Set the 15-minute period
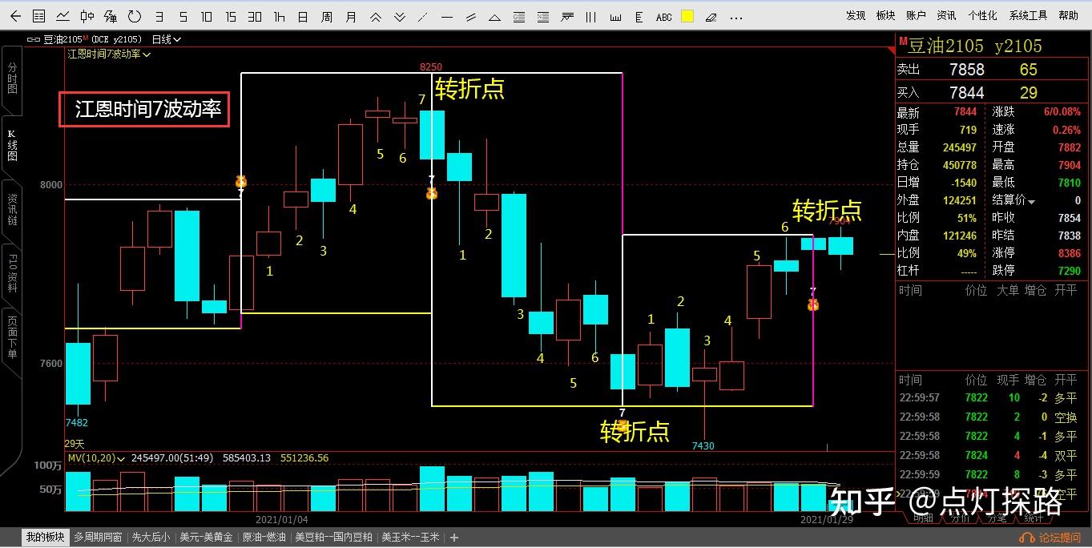1092x548 pixels. point(231,16)
